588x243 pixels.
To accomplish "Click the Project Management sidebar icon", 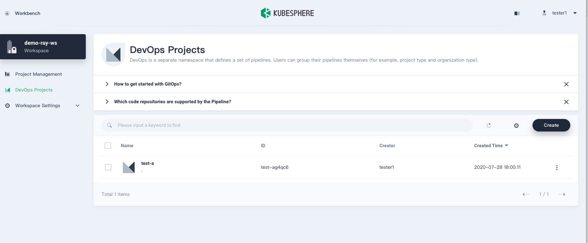I will click(x=7, y=74).
